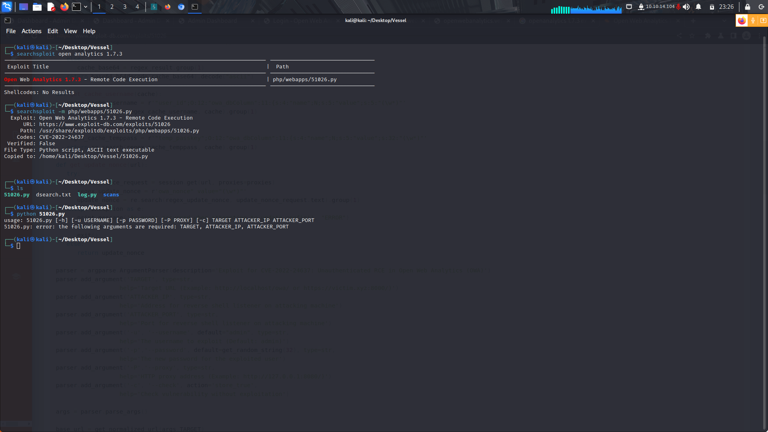The height and width of the screenshot is (432, 768).
Task: Open the terminal emulator icon in the taskbar
Action: coord(76,7)
